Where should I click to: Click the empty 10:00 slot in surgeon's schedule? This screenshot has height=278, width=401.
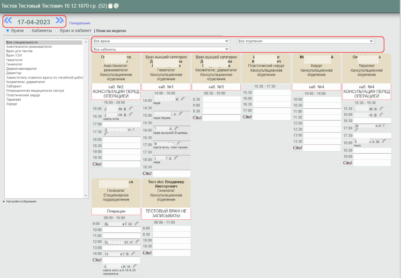(x=322, y=99)
